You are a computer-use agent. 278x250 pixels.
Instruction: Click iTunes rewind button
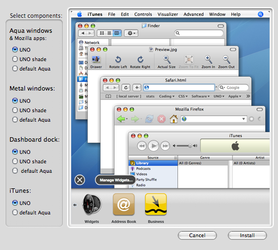point(142,146)
